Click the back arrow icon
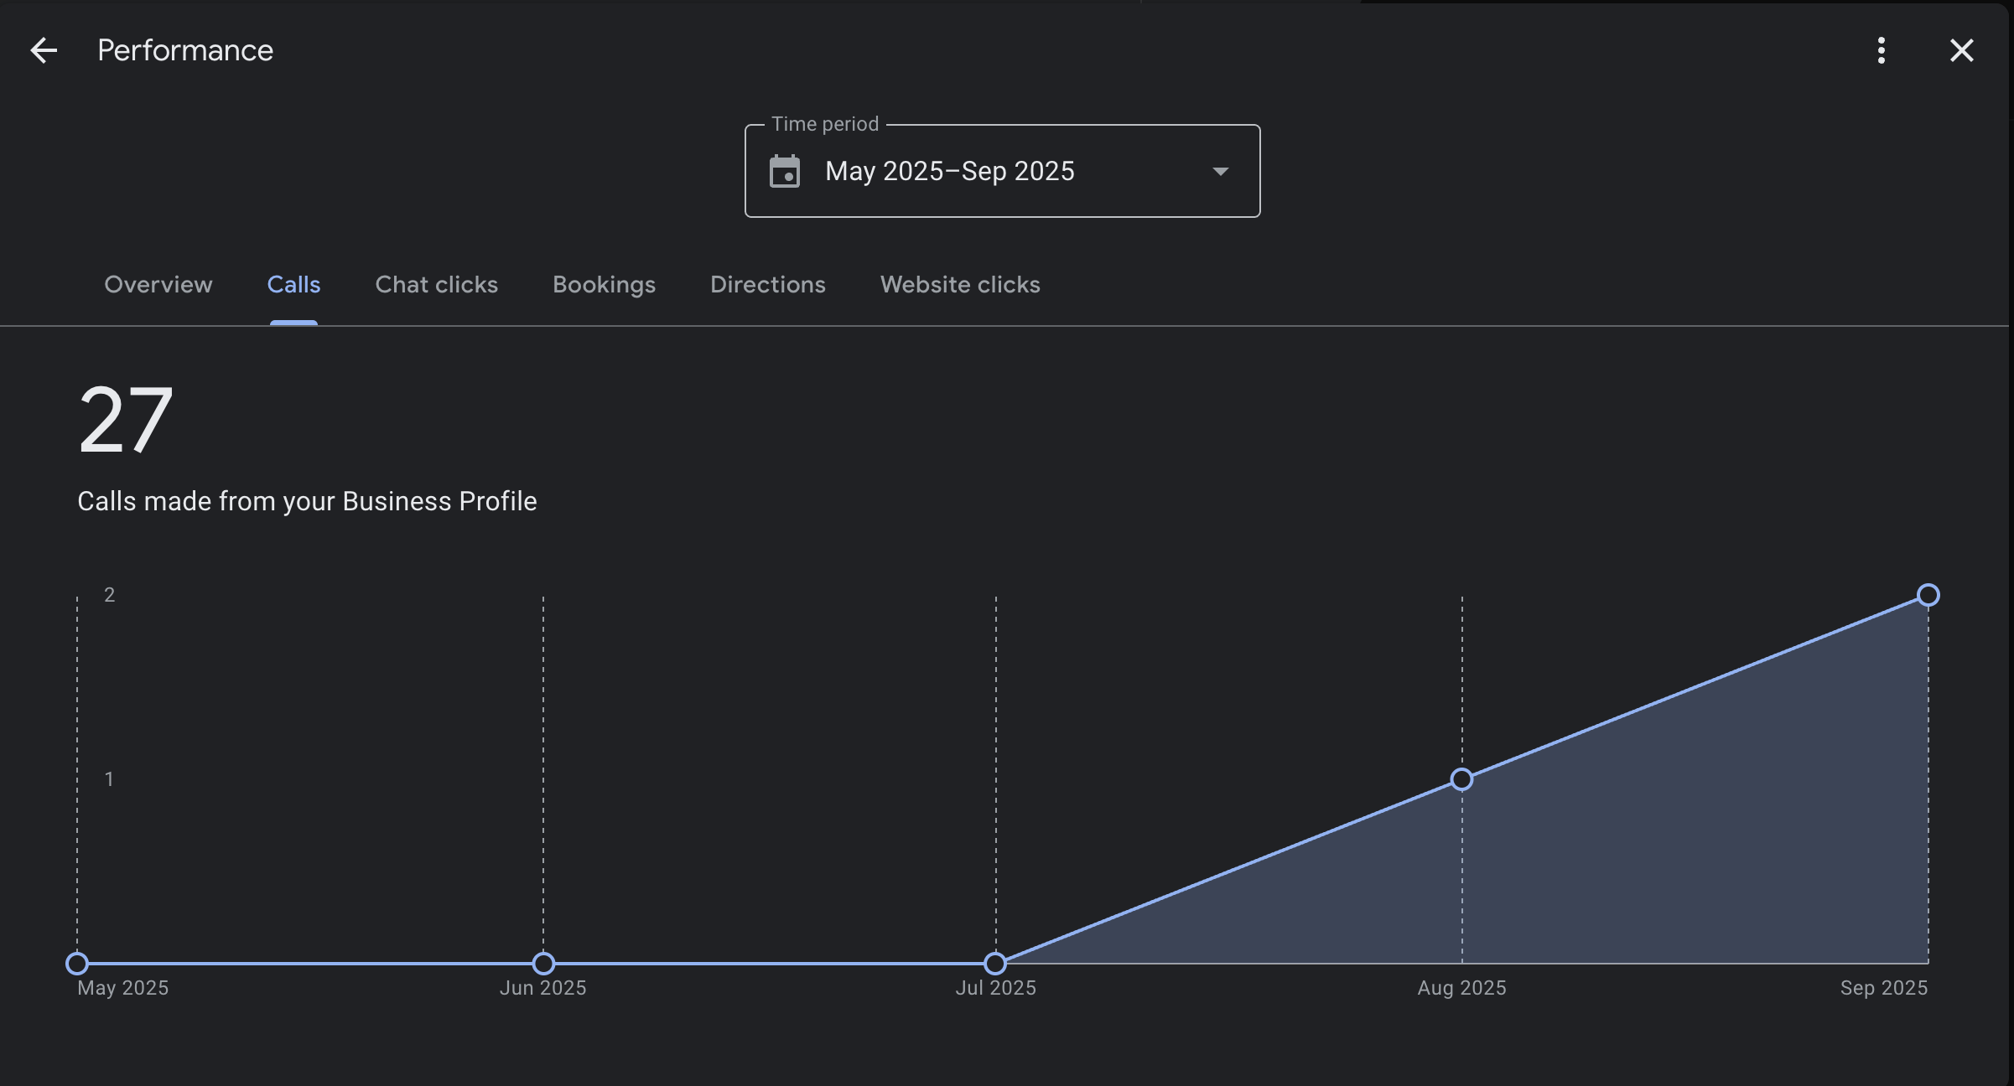This screenshot has height=1086, width=2014. pyautogui.click(x=44, y=50)
